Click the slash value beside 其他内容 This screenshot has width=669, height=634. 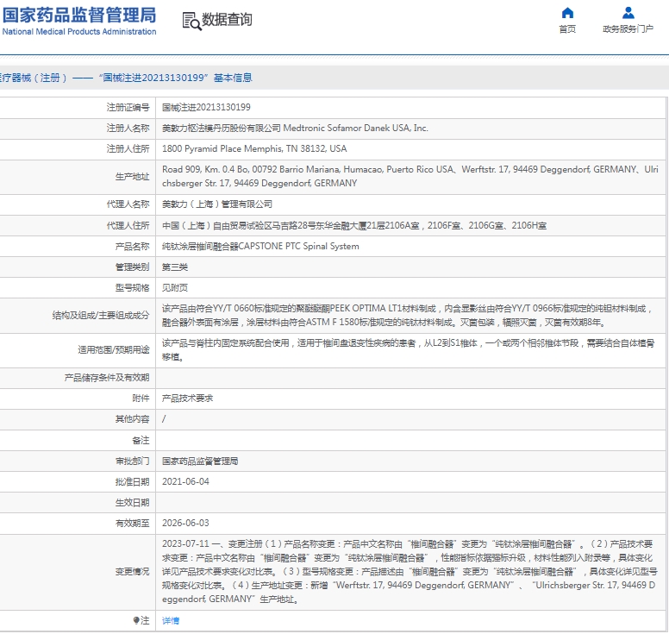coord(164,419)
